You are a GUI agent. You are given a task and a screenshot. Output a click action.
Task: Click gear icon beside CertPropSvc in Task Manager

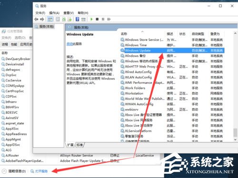click(3, 91)
